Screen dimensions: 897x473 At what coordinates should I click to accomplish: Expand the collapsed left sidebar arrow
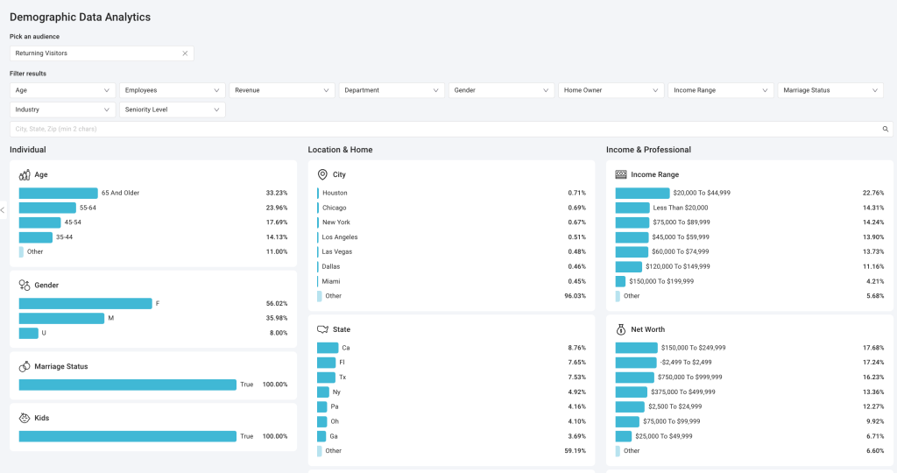[3, 210]
